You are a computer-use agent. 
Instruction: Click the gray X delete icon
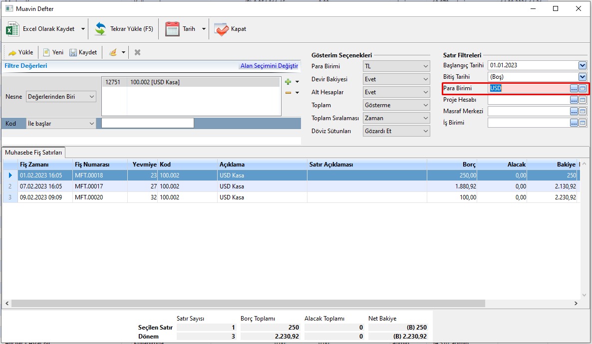coord(137,52)
